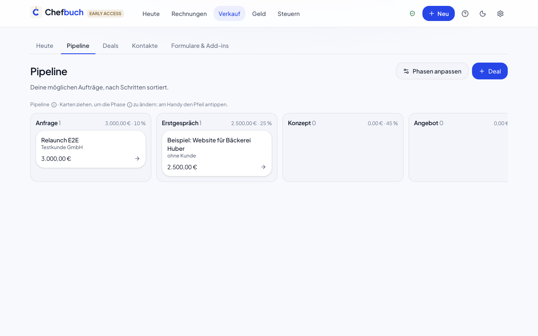This screenshot has height=336, width=538.
Task: Select Verkauf in main navigation
Action: point(229,13)
